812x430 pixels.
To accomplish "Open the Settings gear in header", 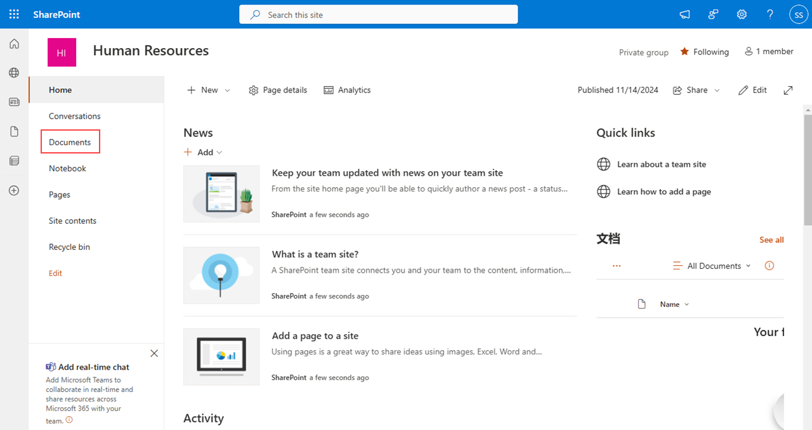I will pyautogui.click(x=742, y=14).
